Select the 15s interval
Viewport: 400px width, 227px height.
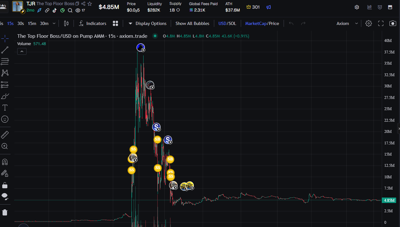(11, 23)
